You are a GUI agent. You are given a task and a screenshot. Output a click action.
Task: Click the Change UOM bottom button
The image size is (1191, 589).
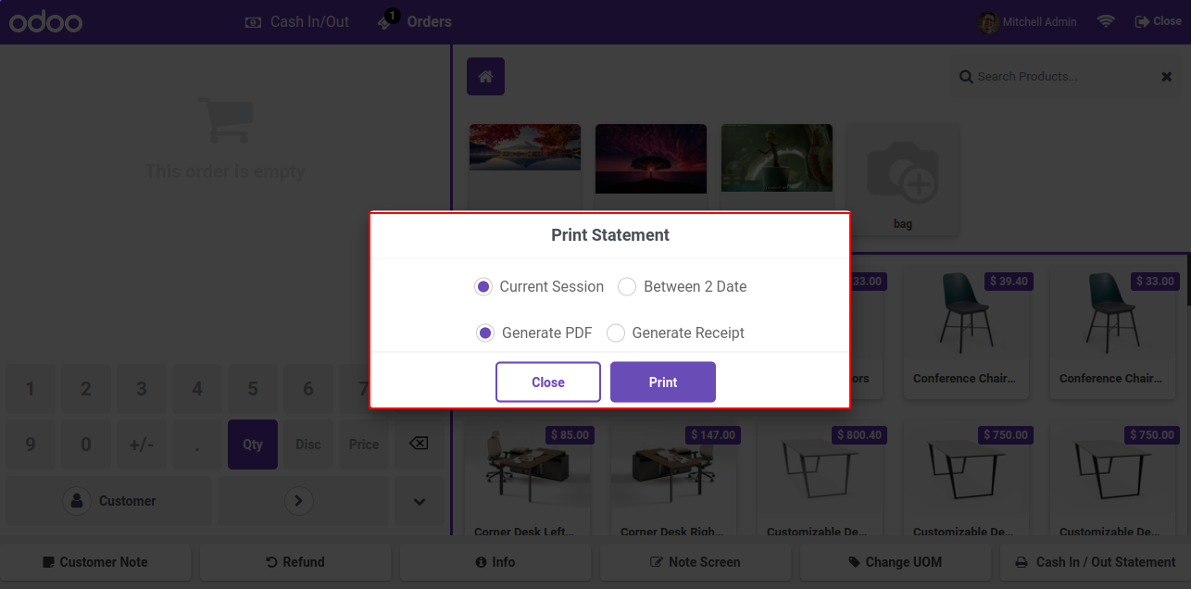tap(896, 562)
